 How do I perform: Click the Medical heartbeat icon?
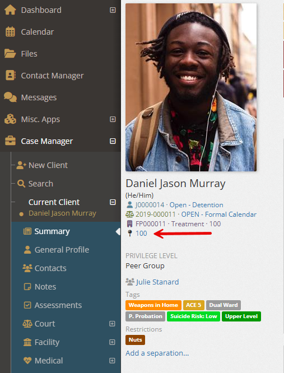(27, 361)
